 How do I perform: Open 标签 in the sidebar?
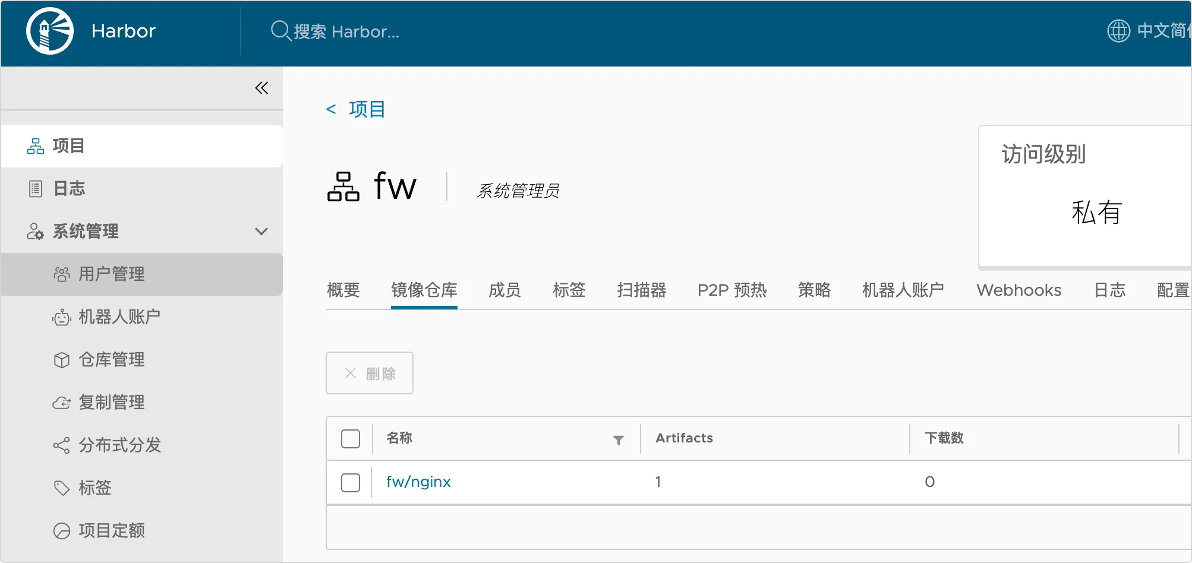click(x=141, y=488)
